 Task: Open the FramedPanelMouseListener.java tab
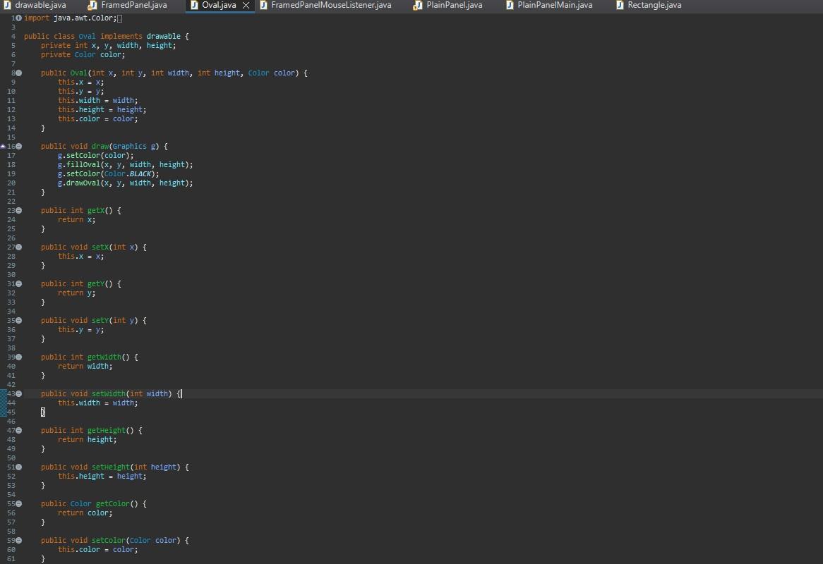click(325, 5)
